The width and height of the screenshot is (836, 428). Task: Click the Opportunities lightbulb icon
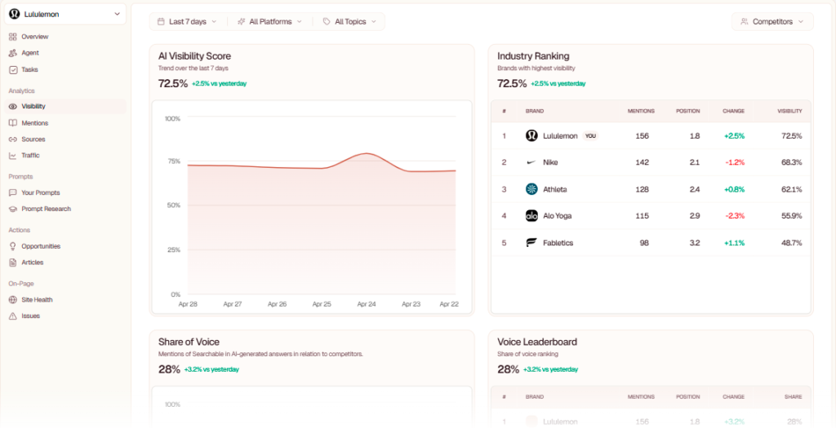13,246
